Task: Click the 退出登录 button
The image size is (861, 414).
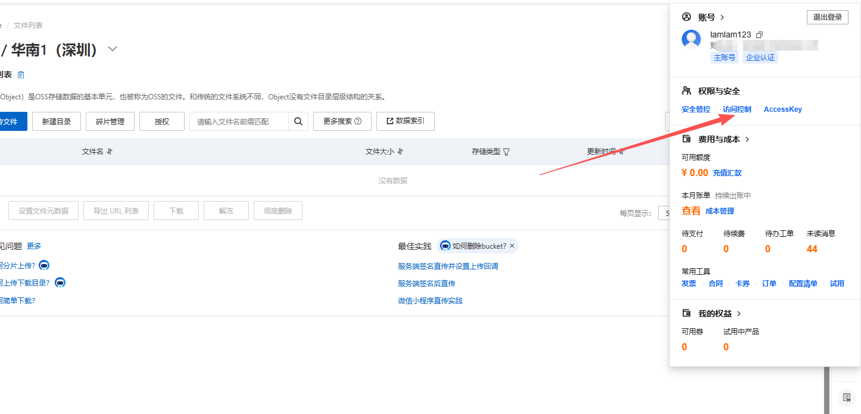Action: (x=827, y=17)
